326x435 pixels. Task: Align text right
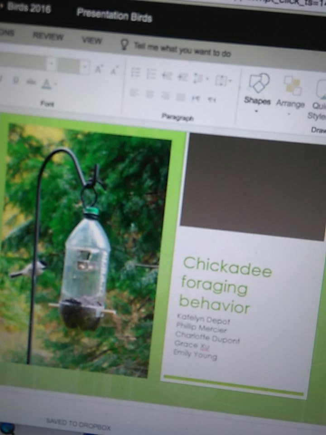click(165, 96)
